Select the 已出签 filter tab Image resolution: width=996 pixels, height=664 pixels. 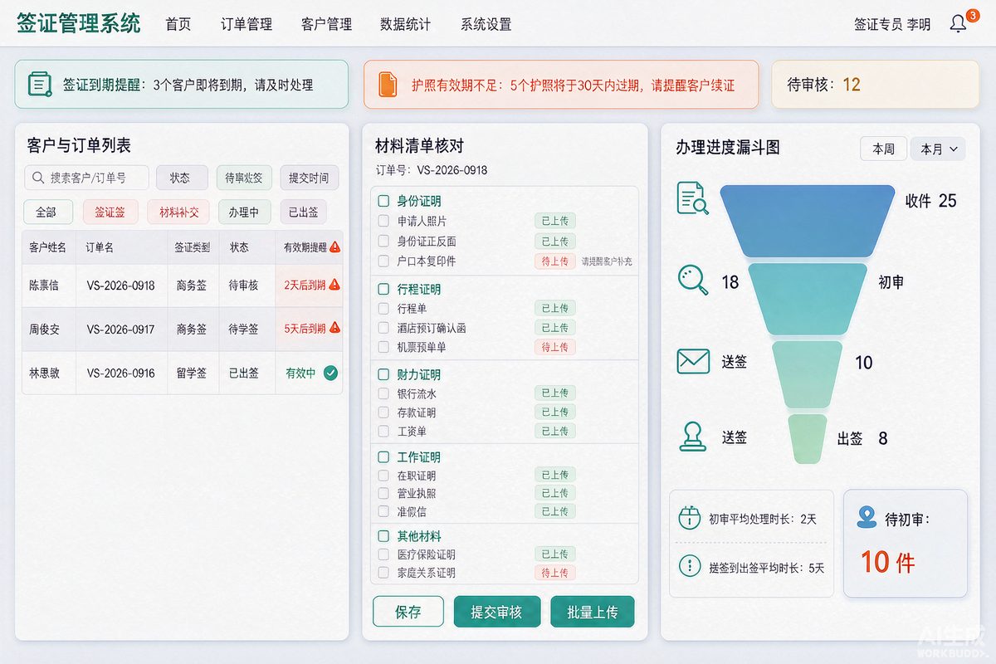[x=303, y=212]
